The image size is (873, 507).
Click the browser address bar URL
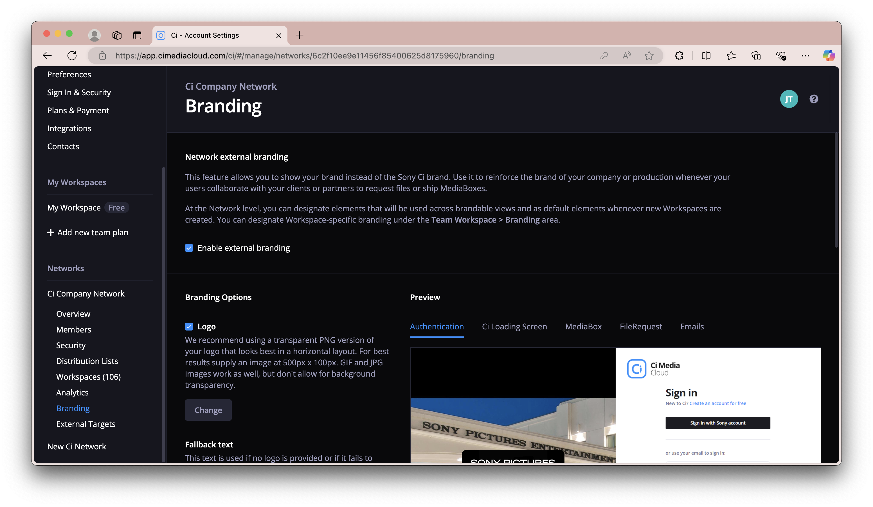[x=305, y=56]
